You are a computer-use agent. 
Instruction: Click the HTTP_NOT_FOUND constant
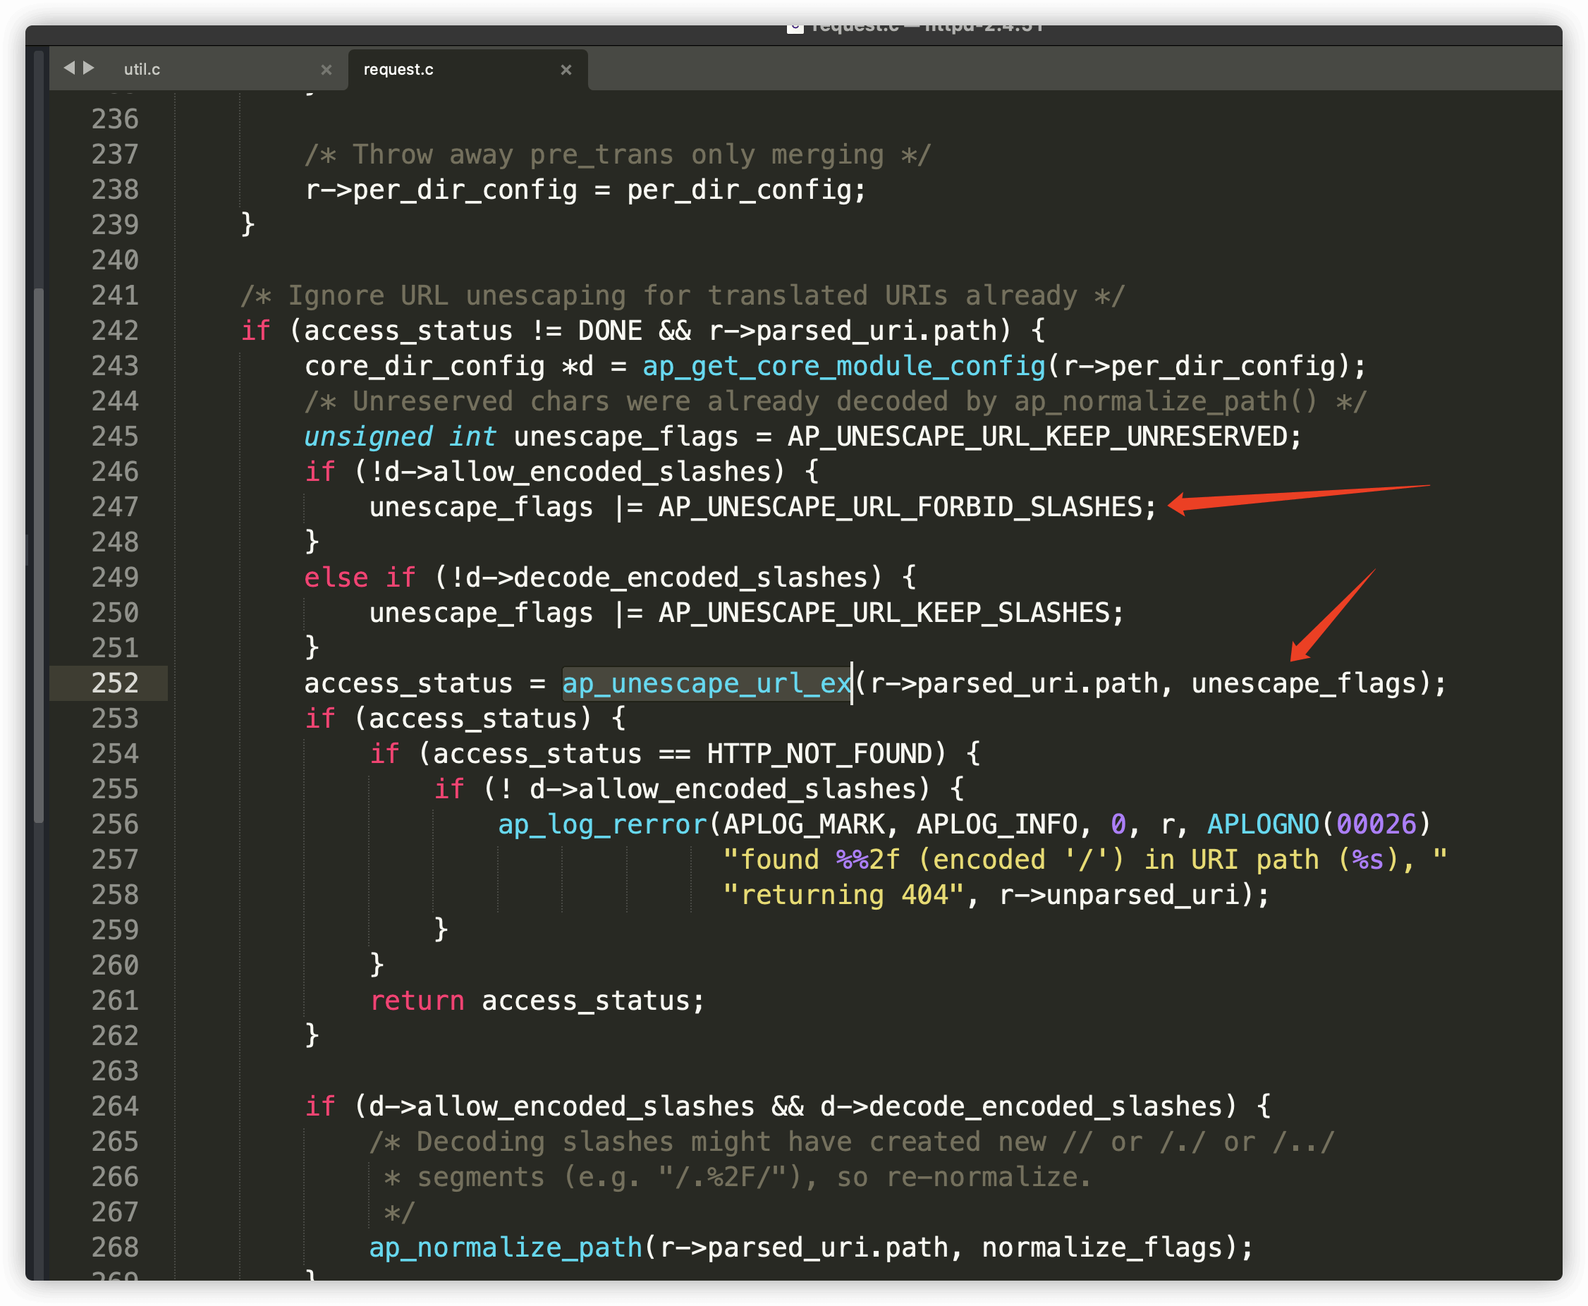coord(819,754)
